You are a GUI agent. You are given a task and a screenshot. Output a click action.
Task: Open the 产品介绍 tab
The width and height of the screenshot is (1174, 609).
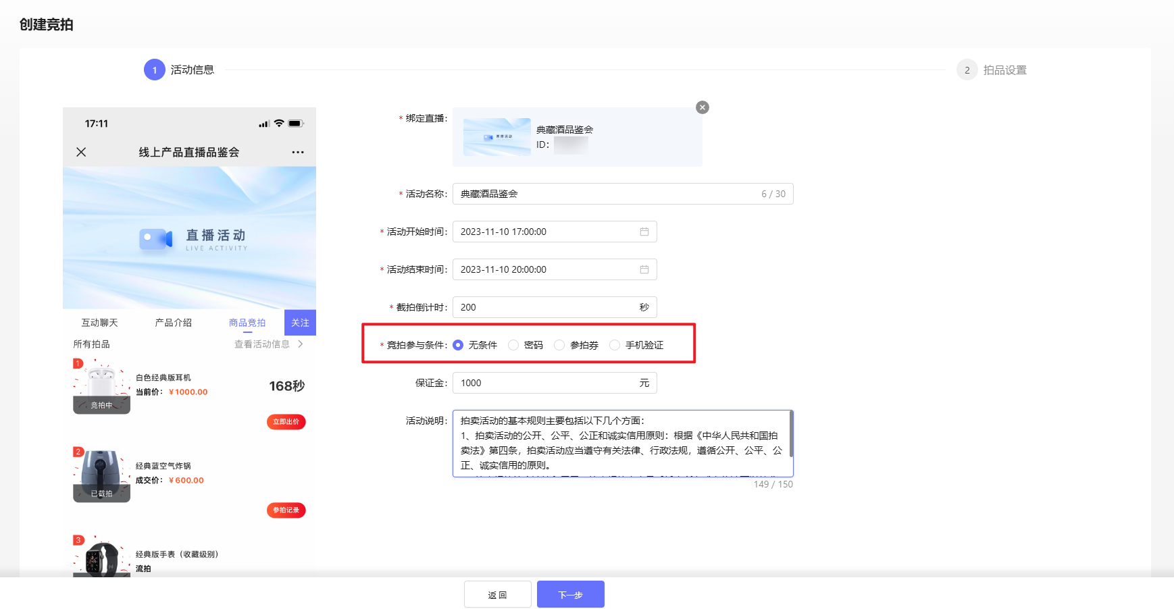coord(173,323)
